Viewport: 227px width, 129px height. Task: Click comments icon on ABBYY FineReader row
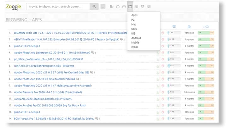tap(121, 39)
